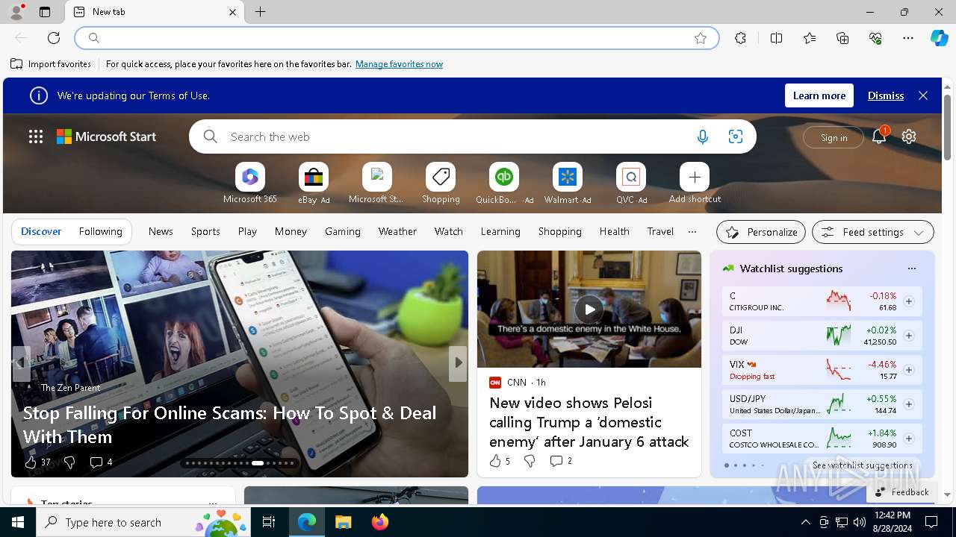Open the Settings and more ellipsis menu

908,38
